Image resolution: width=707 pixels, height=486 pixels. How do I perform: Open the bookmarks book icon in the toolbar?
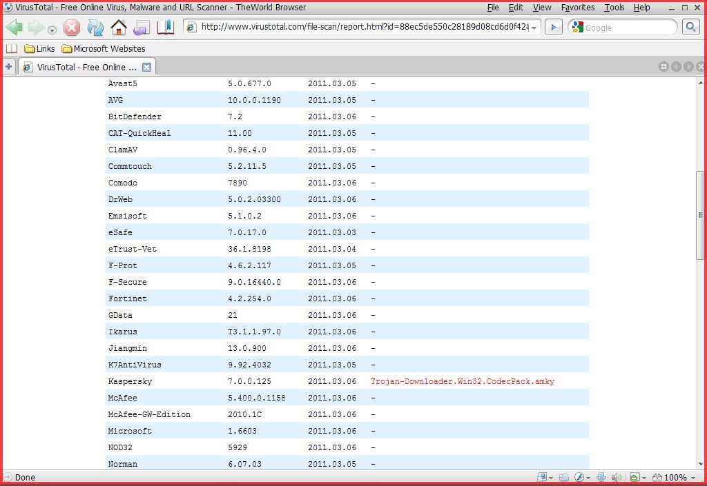coord(166,28)
